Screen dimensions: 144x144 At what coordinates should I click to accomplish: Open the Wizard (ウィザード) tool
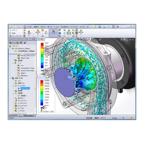click(14, 30)
